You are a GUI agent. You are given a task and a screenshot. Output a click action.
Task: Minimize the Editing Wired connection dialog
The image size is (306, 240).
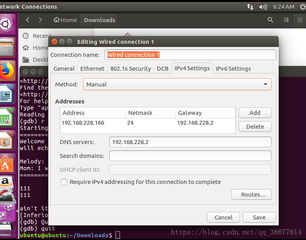tap(62, 42)
